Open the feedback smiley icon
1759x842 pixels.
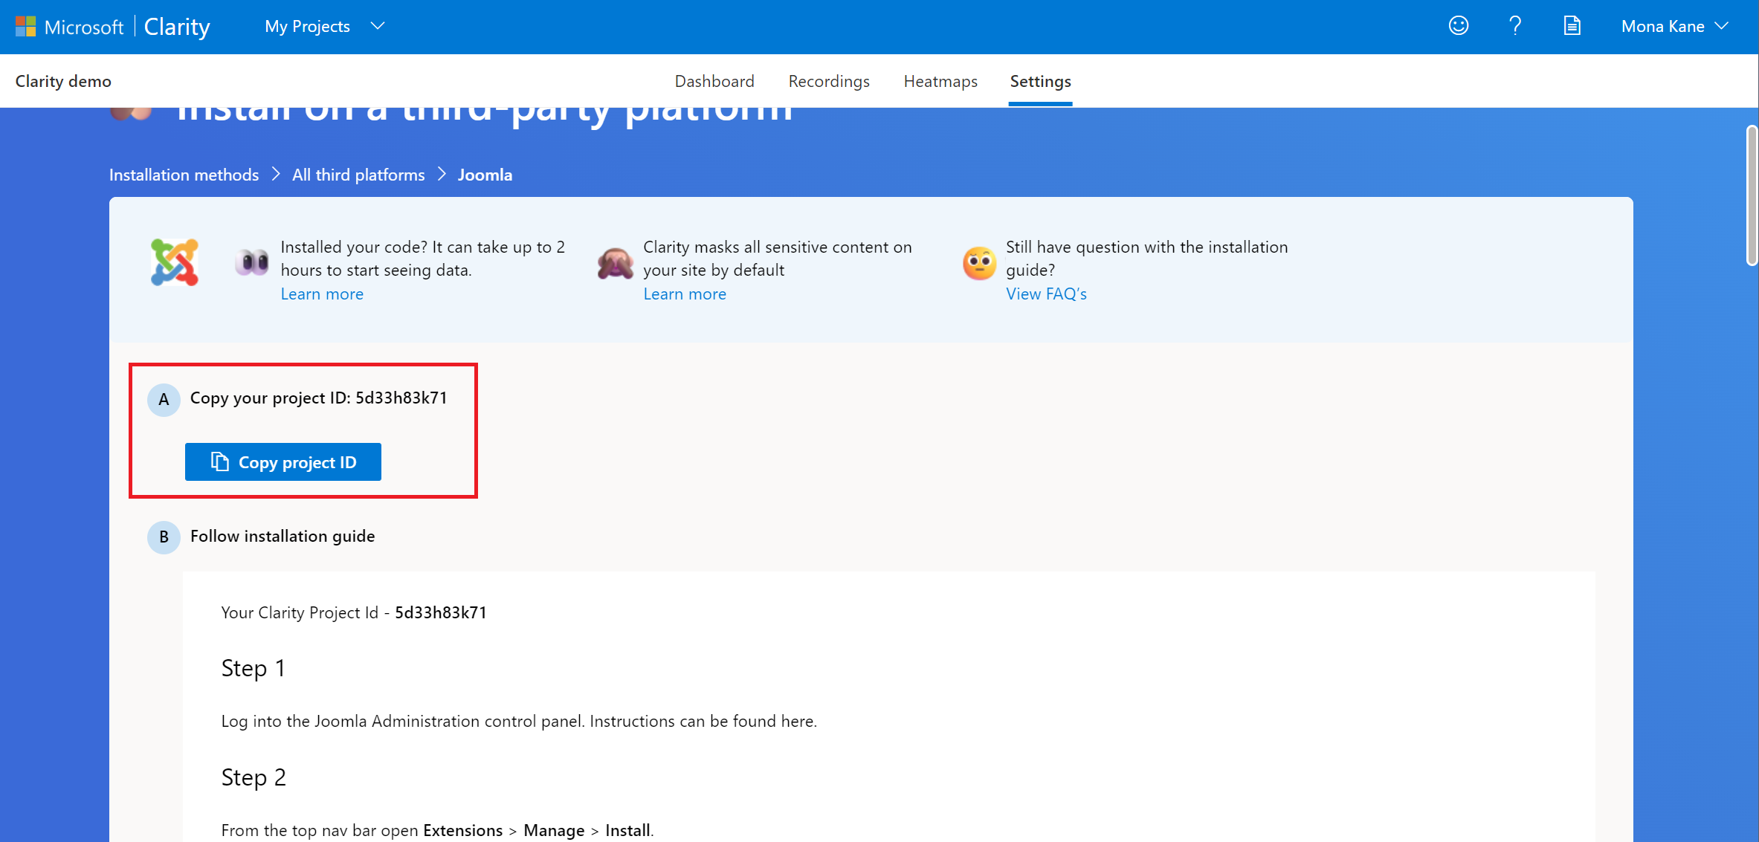tap(1459, 26)
